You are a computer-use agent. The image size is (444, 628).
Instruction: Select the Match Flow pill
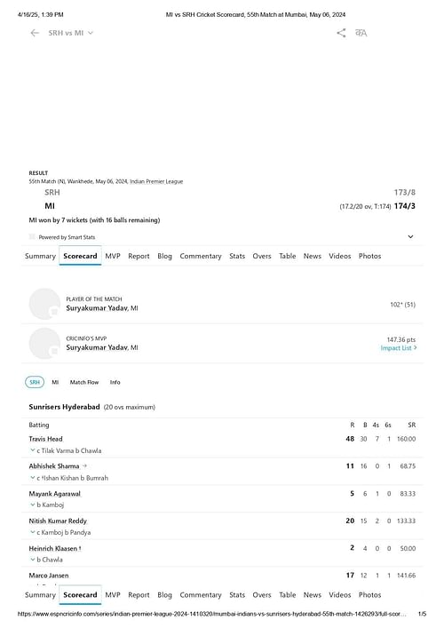point(84,382)
